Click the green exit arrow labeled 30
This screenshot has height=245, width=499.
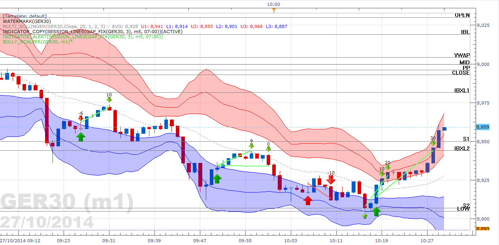(x=433, y=143)
